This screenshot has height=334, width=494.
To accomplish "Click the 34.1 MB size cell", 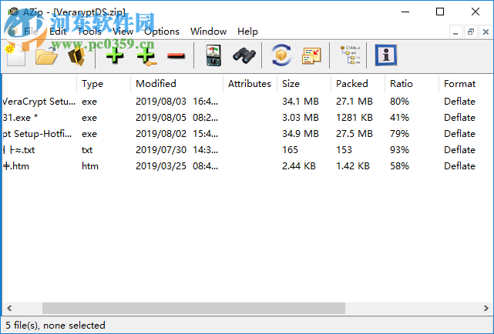I will tap(301, 102).
